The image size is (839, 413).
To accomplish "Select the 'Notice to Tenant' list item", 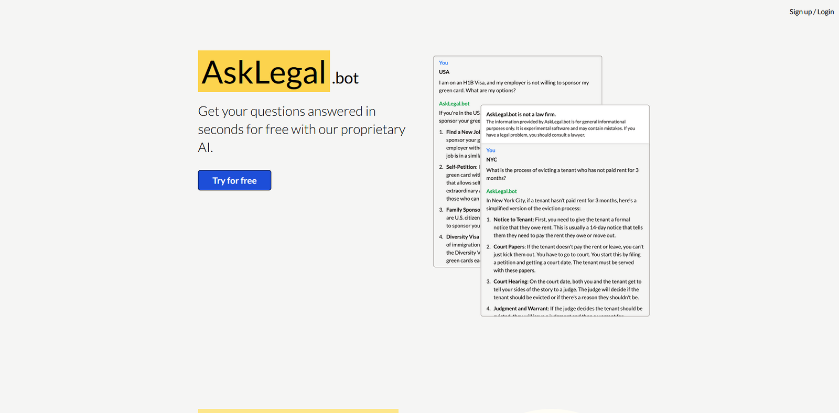I will [566, 227].
